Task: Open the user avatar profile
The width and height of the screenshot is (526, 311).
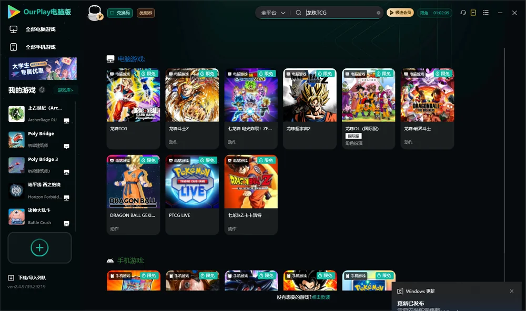Action: 95,13
